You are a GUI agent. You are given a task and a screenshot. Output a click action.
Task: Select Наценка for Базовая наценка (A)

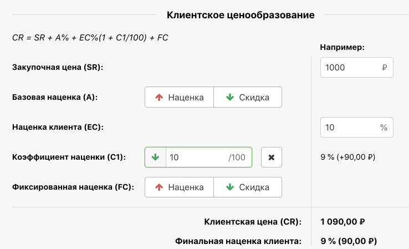(x=179, y=98)
